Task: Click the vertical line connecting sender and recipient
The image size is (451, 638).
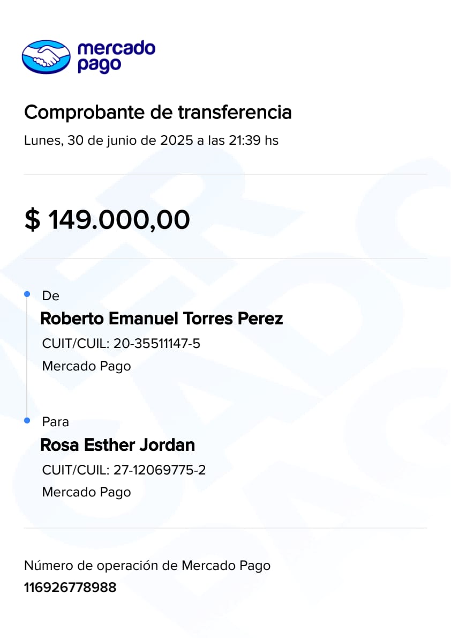Action: point(27,358)
